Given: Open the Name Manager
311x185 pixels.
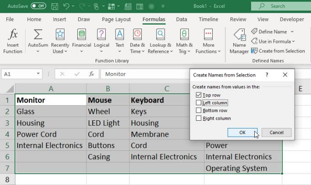Looking at the screenshot, I should tap(239, 36).
